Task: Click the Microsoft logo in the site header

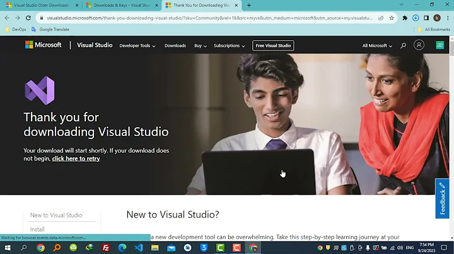Action: tap(43, 45)
